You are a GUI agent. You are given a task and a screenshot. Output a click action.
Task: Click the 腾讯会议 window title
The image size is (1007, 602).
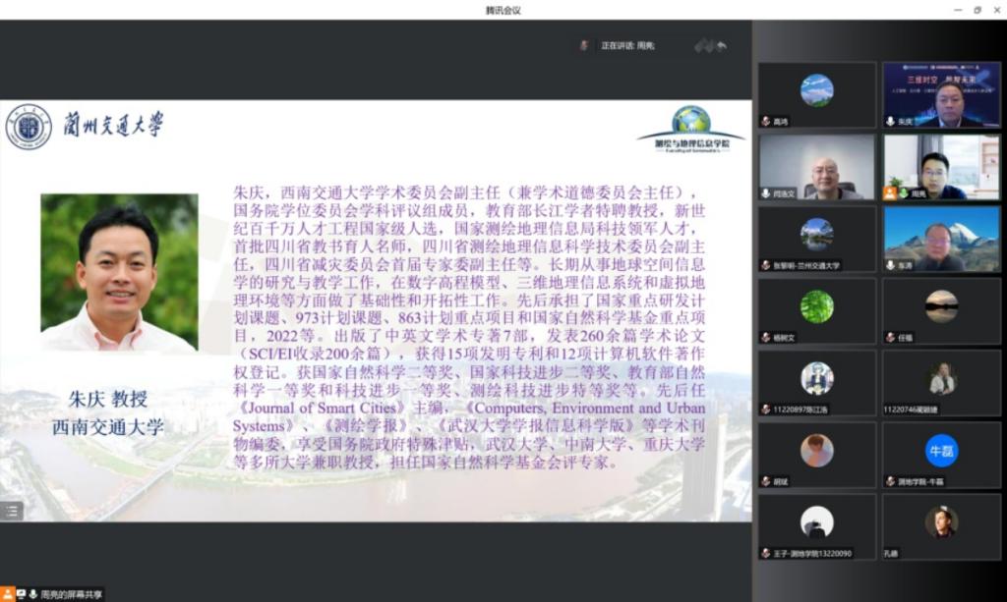click(x=503, y=10)
